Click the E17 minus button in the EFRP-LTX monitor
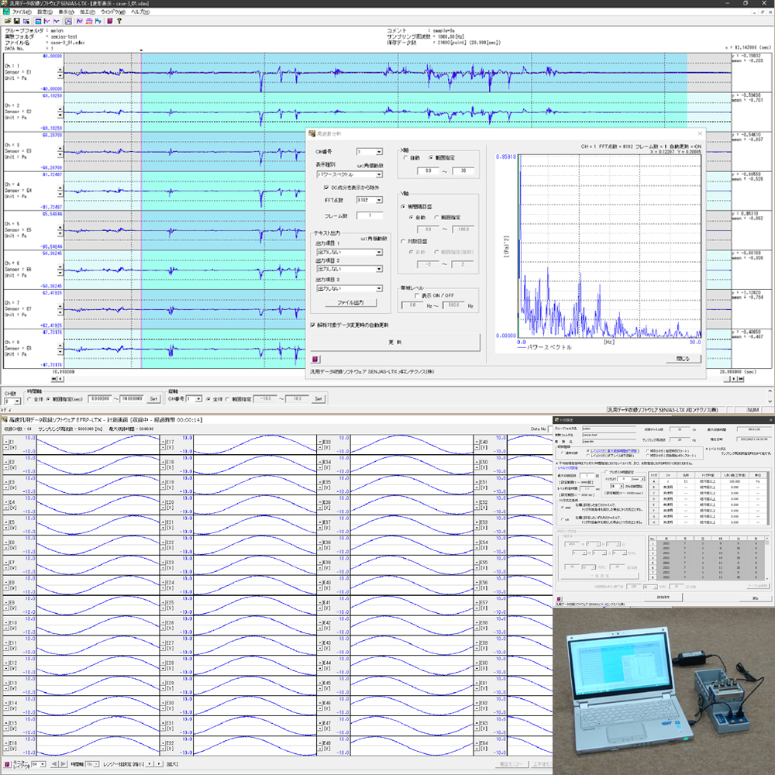 (x=163, y=447)
